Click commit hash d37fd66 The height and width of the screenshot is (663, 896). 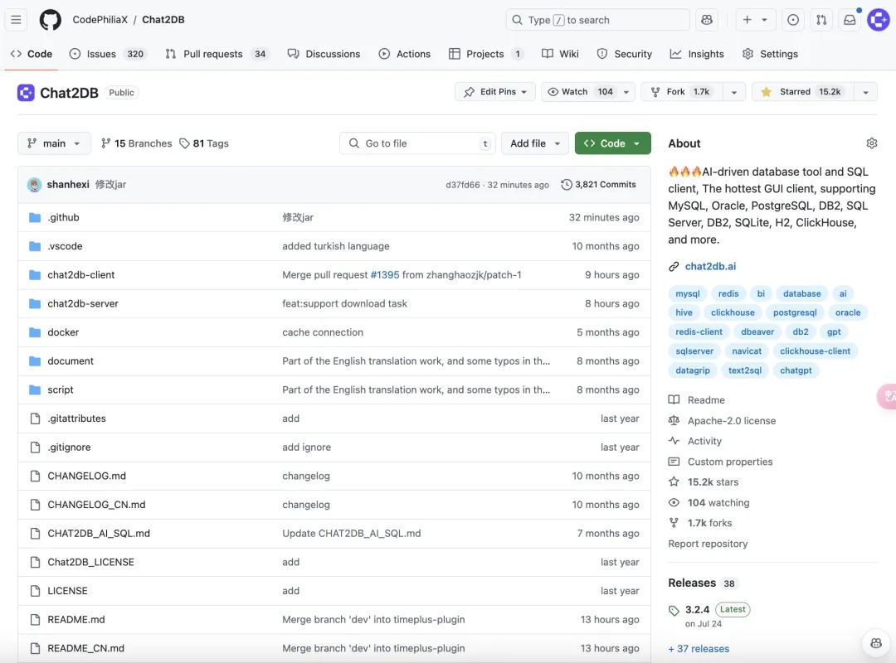pyautogui.click(x=462, y=185)
